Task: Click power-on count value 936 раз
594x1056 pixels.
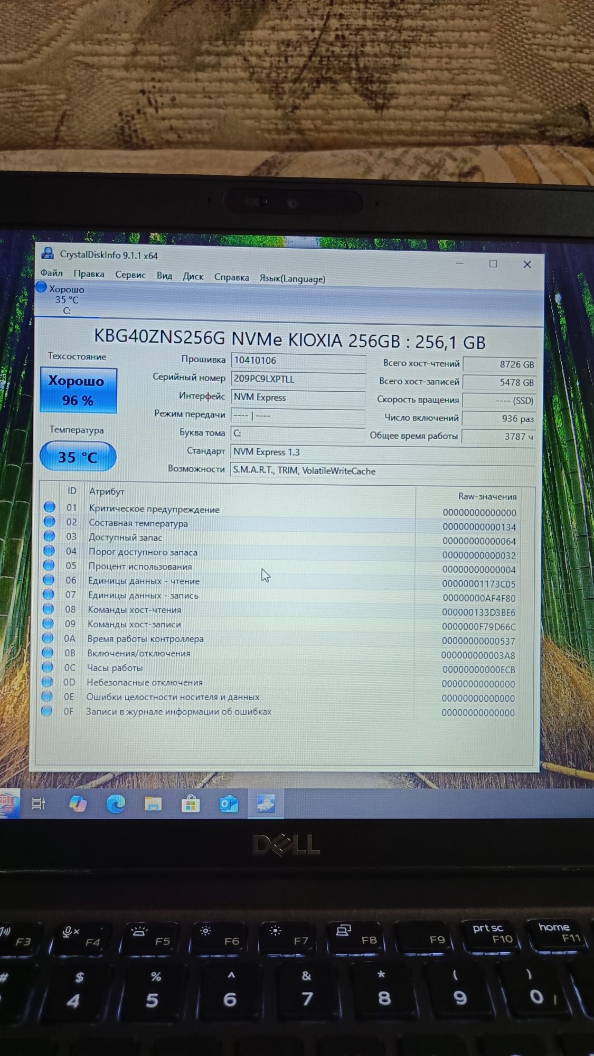Action: pos(499,419)
